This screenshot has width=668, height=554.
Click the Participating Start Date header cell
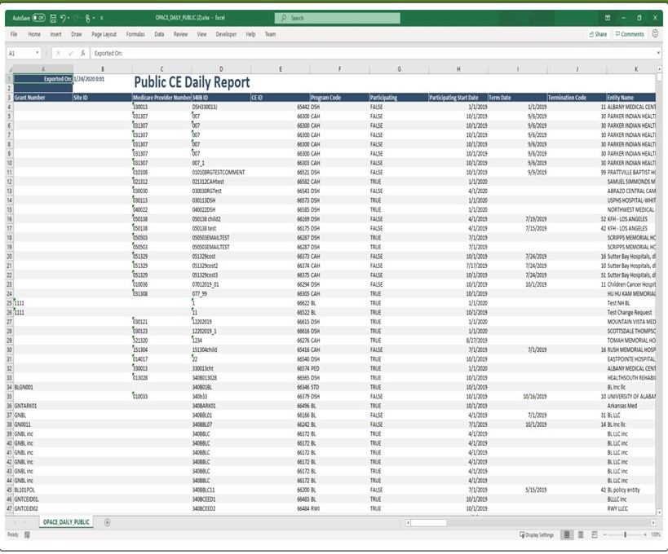[x=458, y=98]
